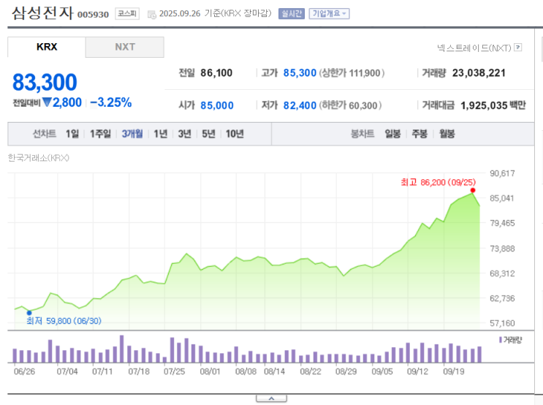This screenshot has height=405, width=543.
Task: Click the 거래량 legend purple marker
Action: pyautogui.click(x=501, y=340)
